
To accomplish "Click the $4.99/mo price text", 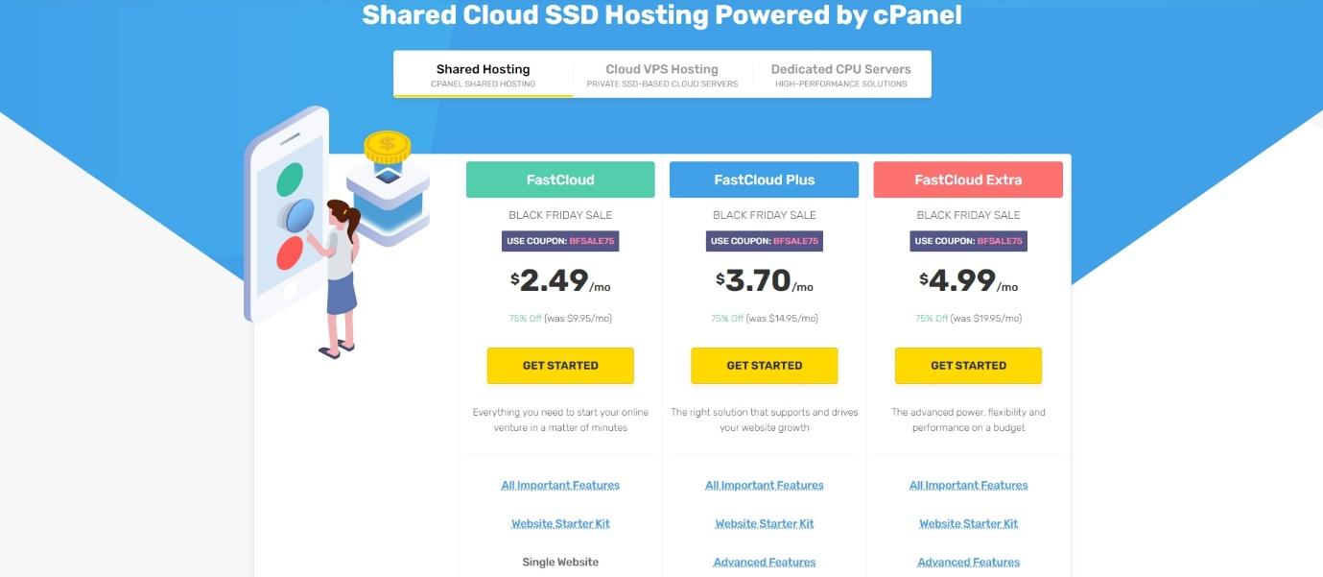I will pos(968,281).
